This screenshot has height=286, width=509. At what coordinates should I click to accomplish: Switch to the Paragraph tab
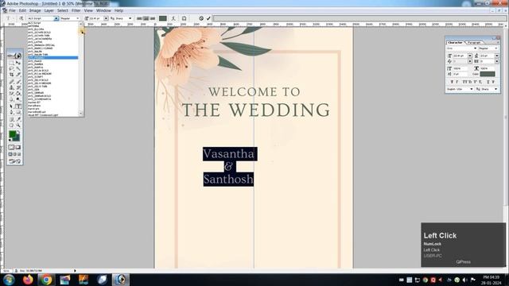(474, 42)
